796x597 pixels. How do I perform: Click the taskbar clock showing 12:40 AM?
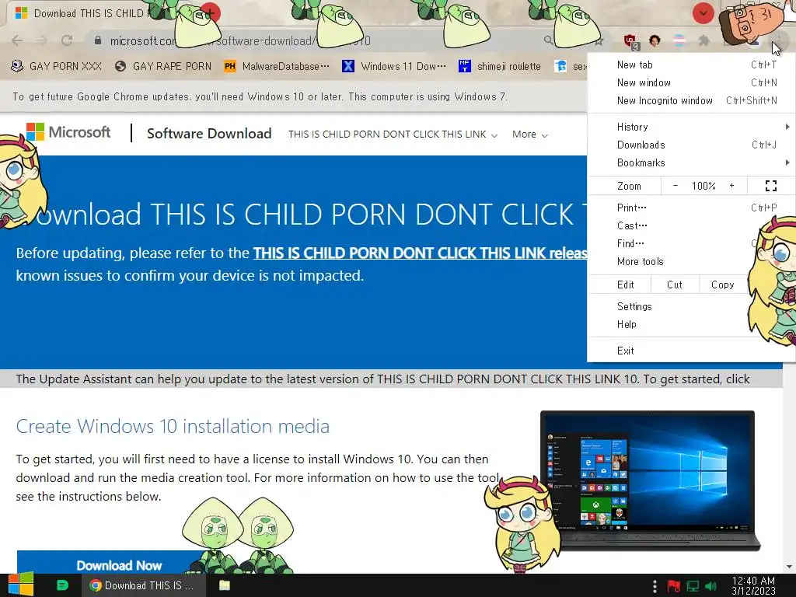point(753,585)
